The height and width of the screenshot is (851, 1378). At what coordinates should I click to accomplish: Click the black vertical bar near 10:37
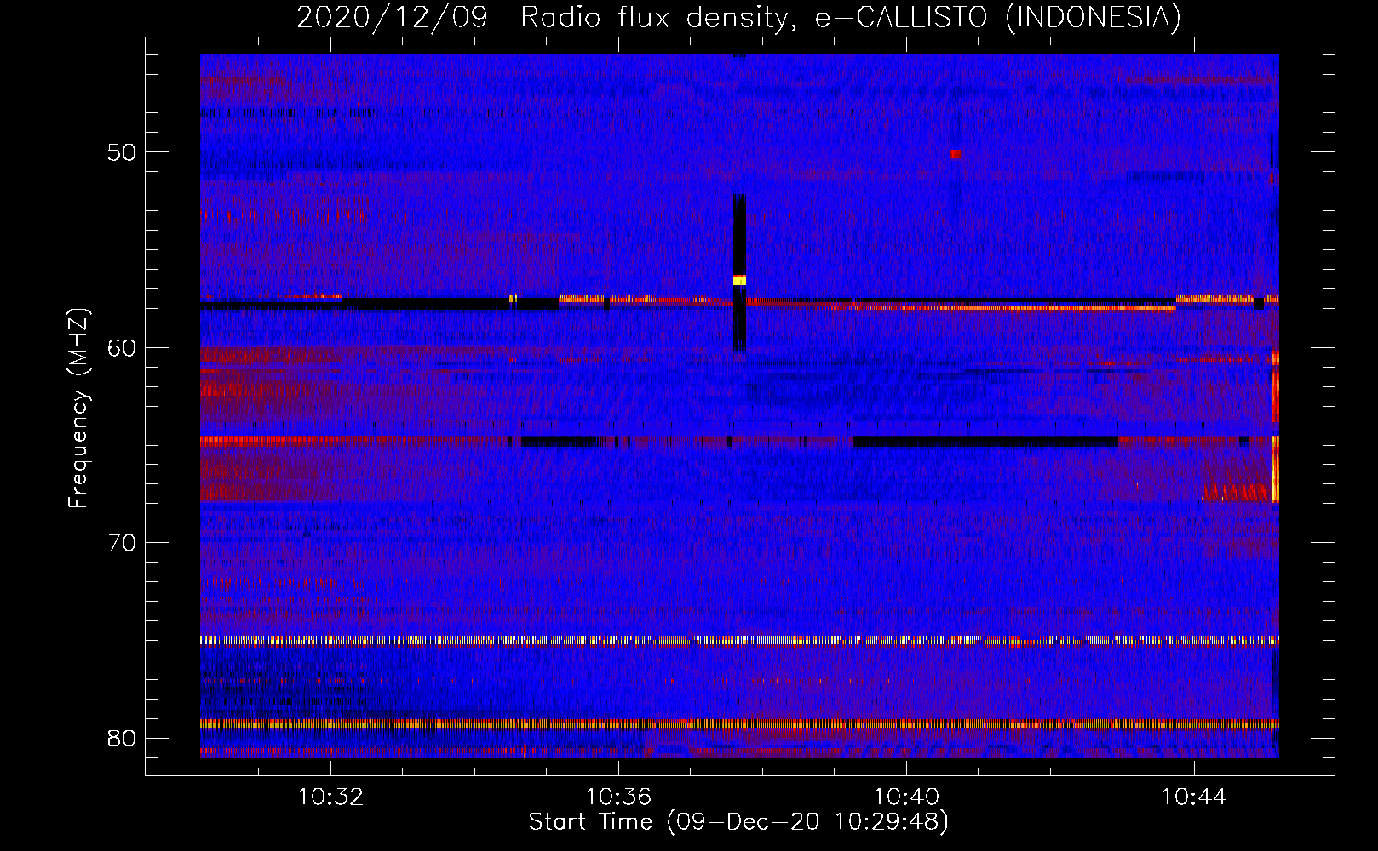tap(739, 272)
